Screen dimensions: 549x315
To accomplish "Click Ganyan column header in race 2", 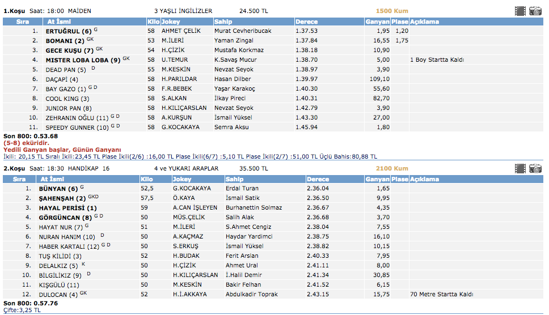I will (x=377, y=179).
